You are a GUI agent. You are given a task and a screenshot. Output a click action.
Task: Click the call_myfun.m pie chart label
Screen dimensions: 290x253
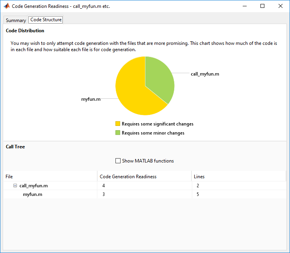click(205, 74)
